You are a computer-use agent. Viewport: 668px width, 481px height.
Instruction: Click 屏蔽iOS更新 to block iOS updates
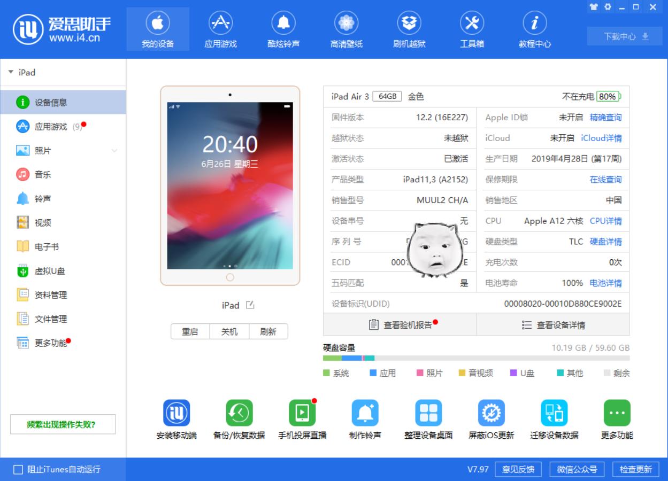492,417
